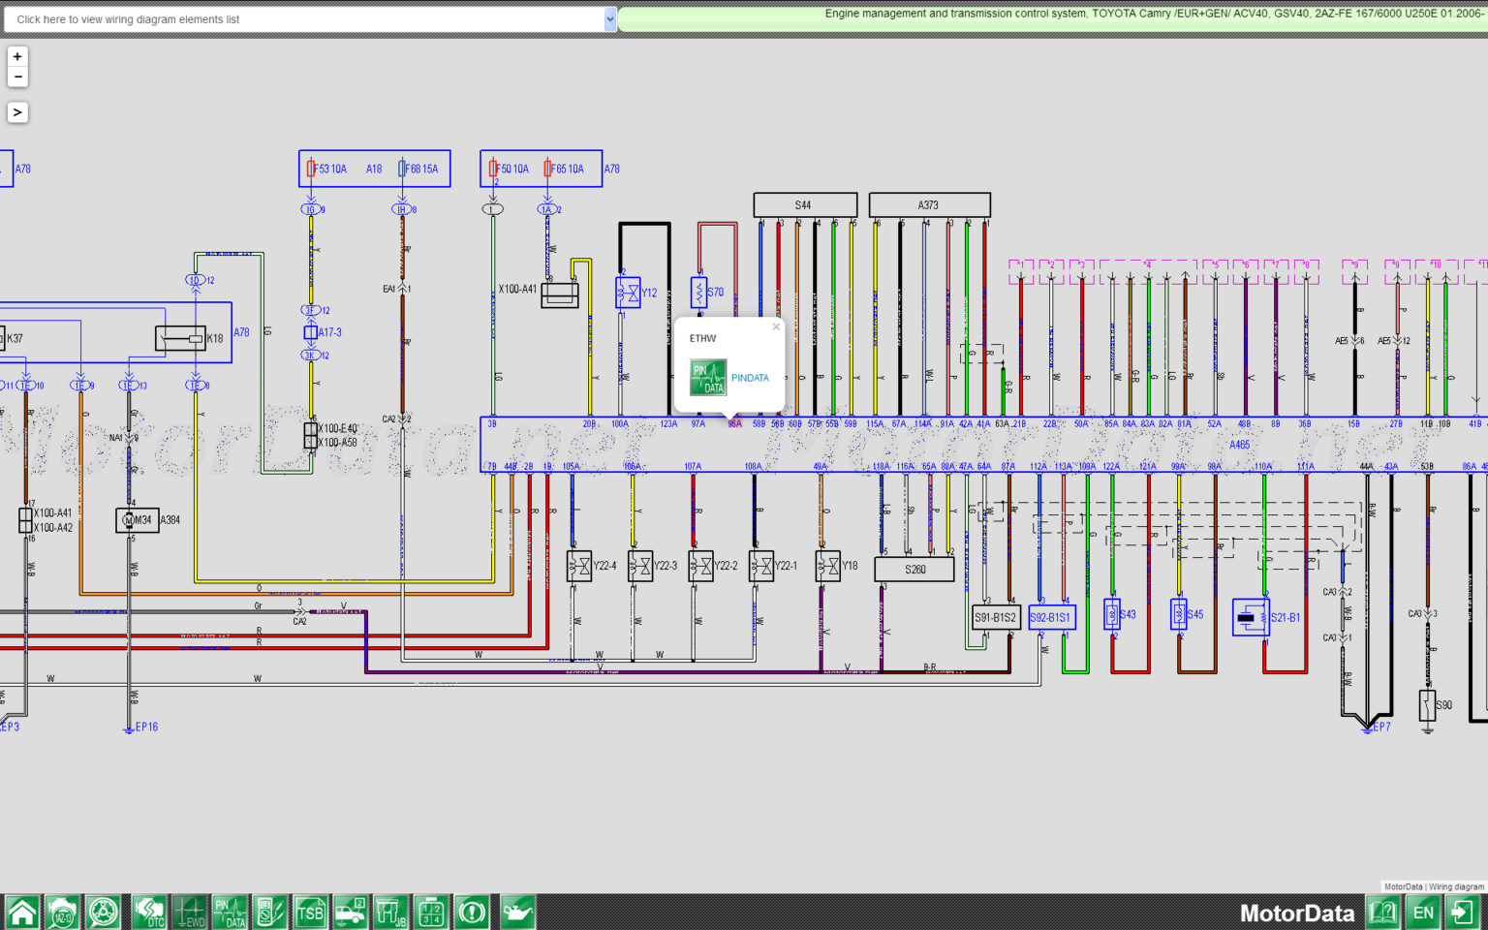Viewport: 1488px width, 930px height.
Task: Close the ETHW popup
Action: (x=776, y=326)
